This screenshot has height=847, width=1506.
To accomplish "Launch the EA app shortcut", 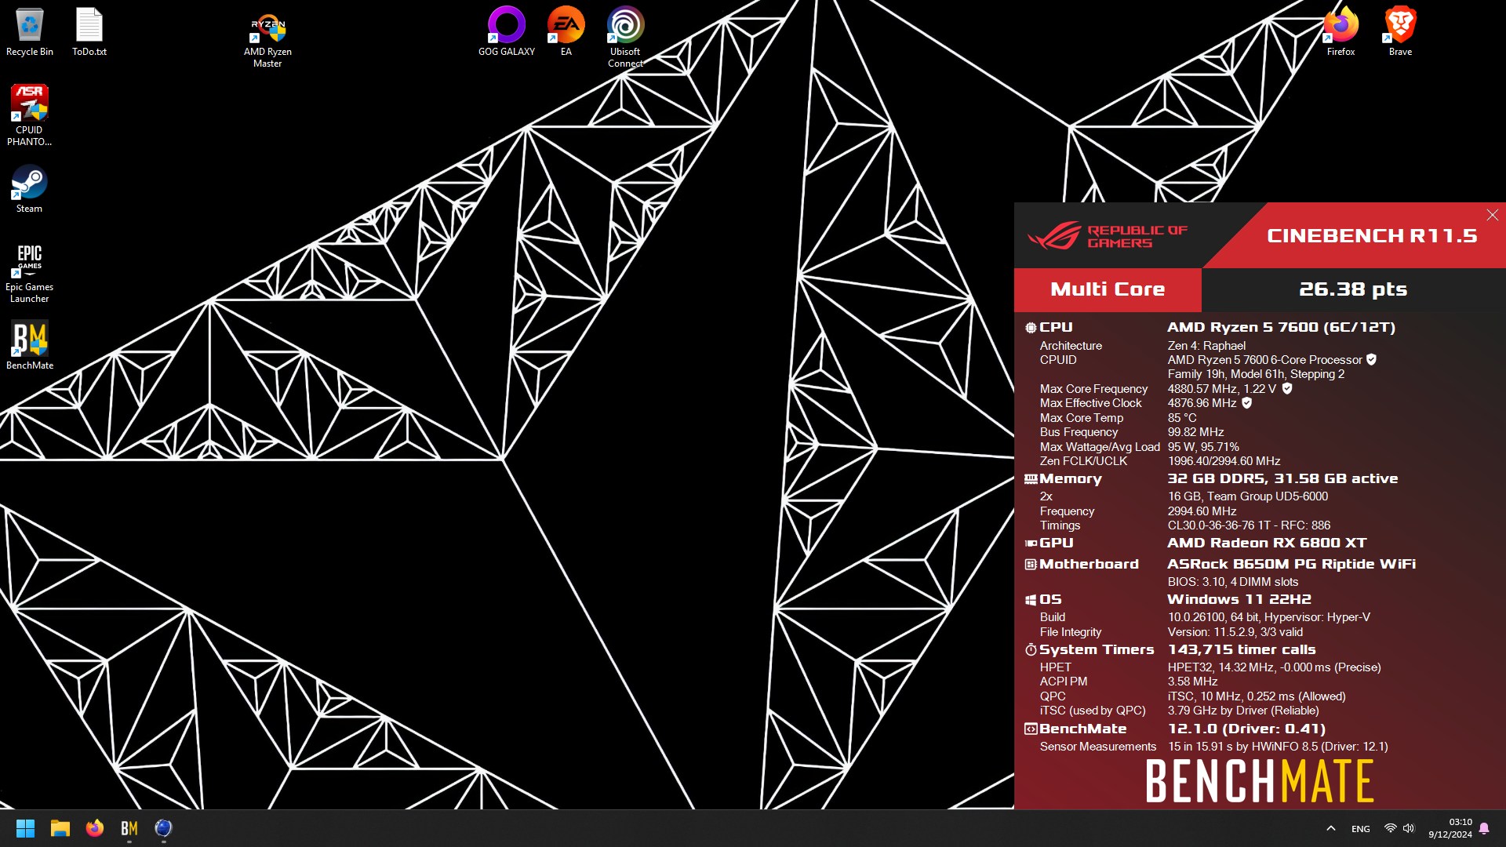I will (566, 31).
